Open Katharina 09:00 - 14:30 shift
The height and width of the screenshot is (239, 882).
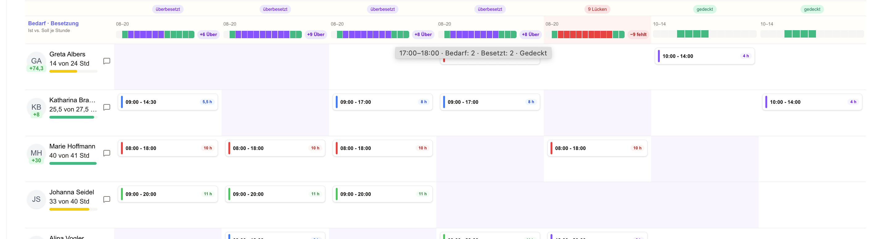tap(168, 102)
